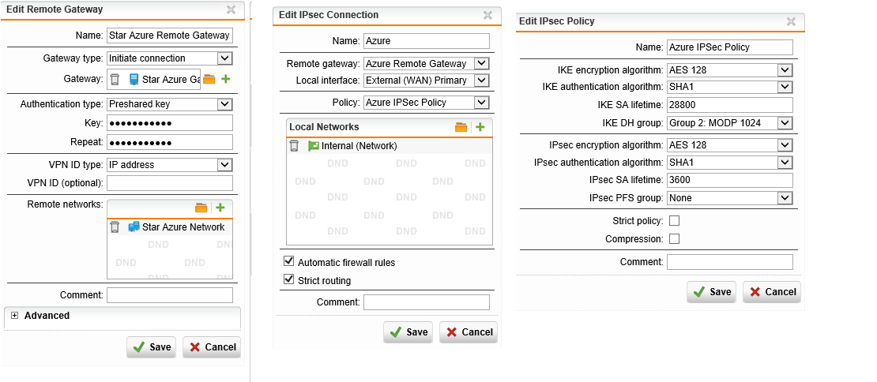
Task: Open IKE encryption algorithm dropdown
Action: 785,69
